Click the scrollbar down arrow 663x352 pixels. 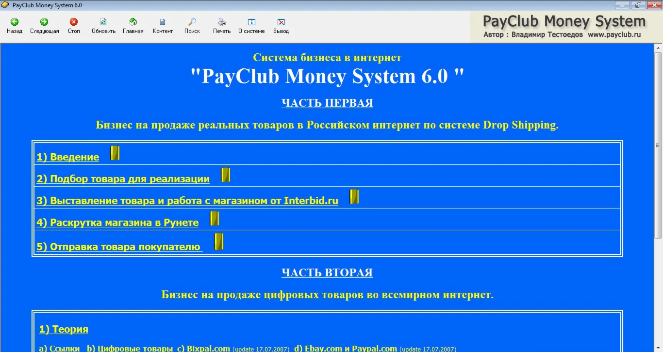(658, 347)
